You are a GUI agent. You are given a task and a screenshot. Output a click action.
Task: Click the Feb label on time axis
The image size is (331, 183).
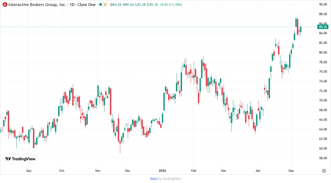pyautogui.click(x=193, y=171)
